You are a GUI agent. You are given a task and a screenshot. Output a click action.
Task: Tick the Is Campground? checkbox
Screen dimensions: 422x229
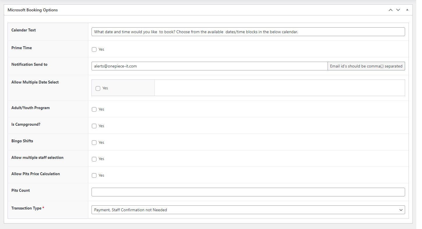[94, 126]
